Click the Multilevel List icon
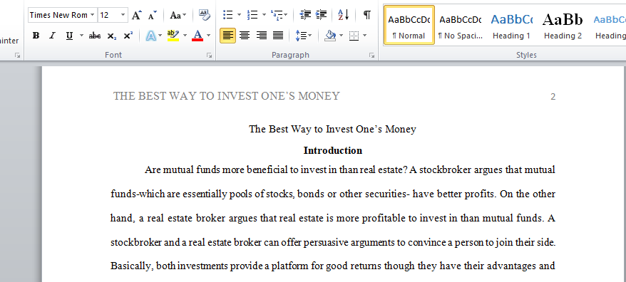The width and height of the screenshot is (626, 282). pos(276,15)
